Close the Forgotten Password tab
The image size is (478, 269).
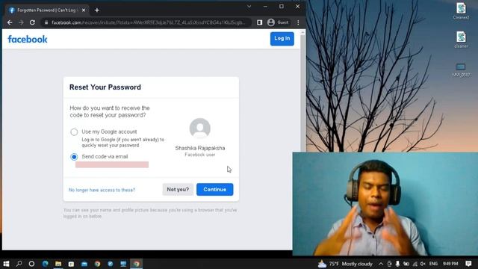[x=84, y=10]
